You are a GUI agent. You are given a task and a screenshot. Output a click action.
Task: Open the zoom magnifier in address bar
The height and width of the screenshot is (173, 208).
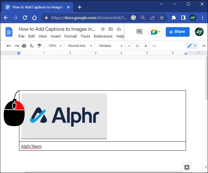(143, 18)
